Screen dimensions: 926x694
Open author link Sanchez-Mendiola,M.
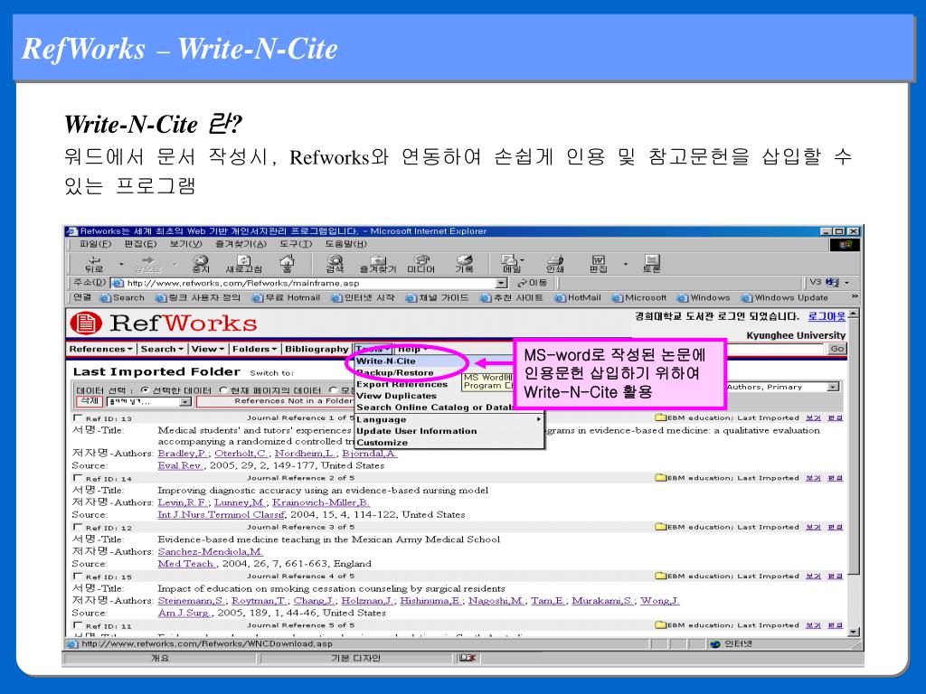coord(210,551)
